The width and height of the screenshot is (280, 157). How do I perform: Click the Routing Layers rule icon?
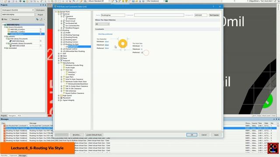click(64, 40)
